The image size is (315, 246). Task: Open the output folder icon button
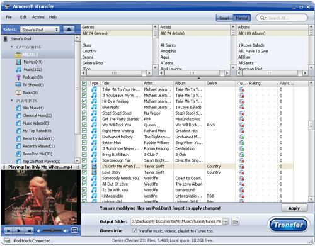click(x=236, y=221)
